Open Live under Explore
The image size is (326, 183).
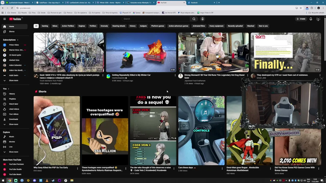point(15,147)
